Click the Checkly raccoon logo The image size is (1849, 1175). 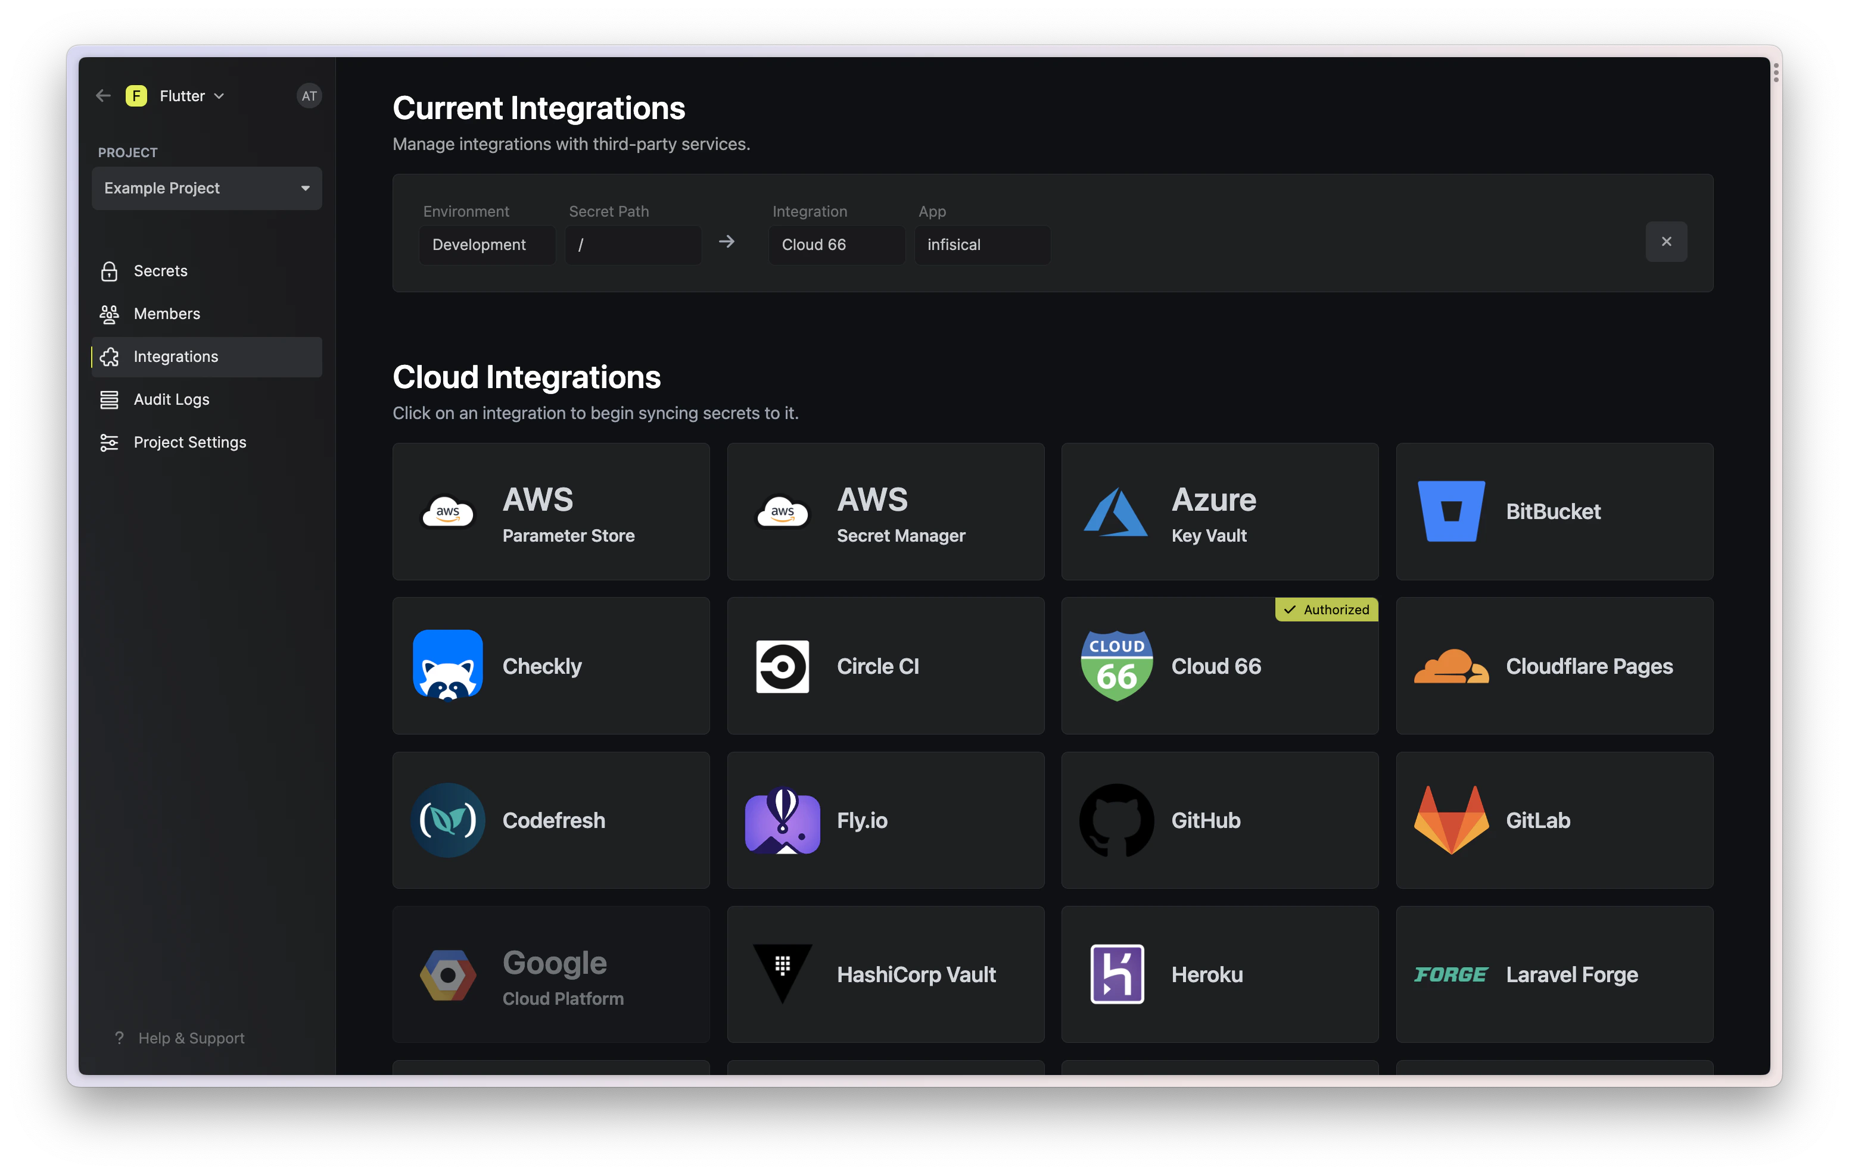coord(448,665)
